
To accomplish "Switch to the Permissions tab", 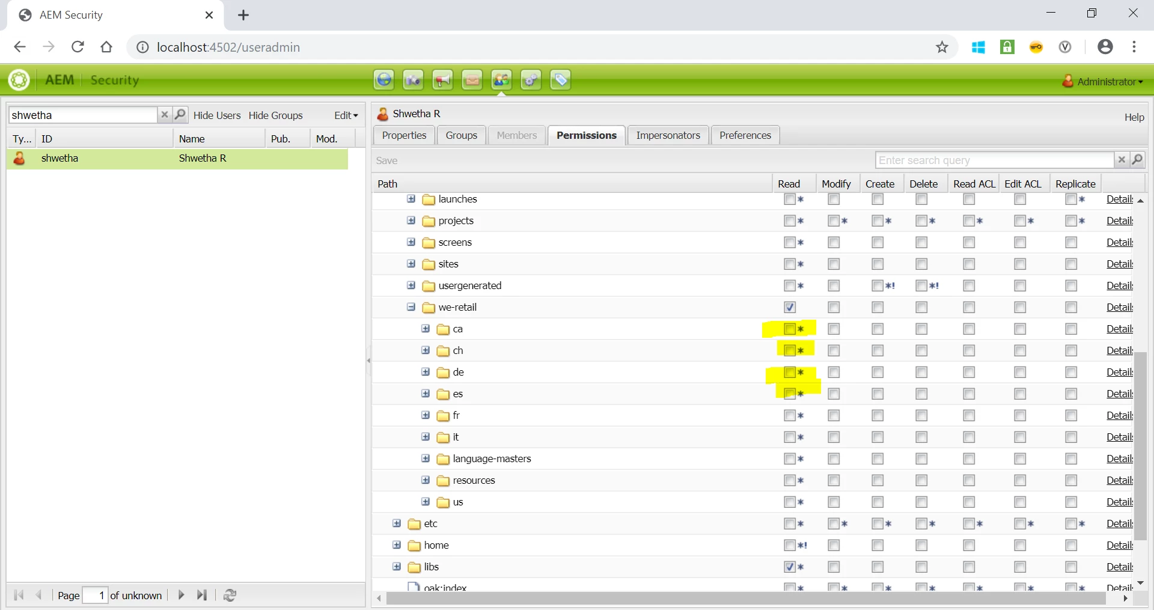I will 587,135.
